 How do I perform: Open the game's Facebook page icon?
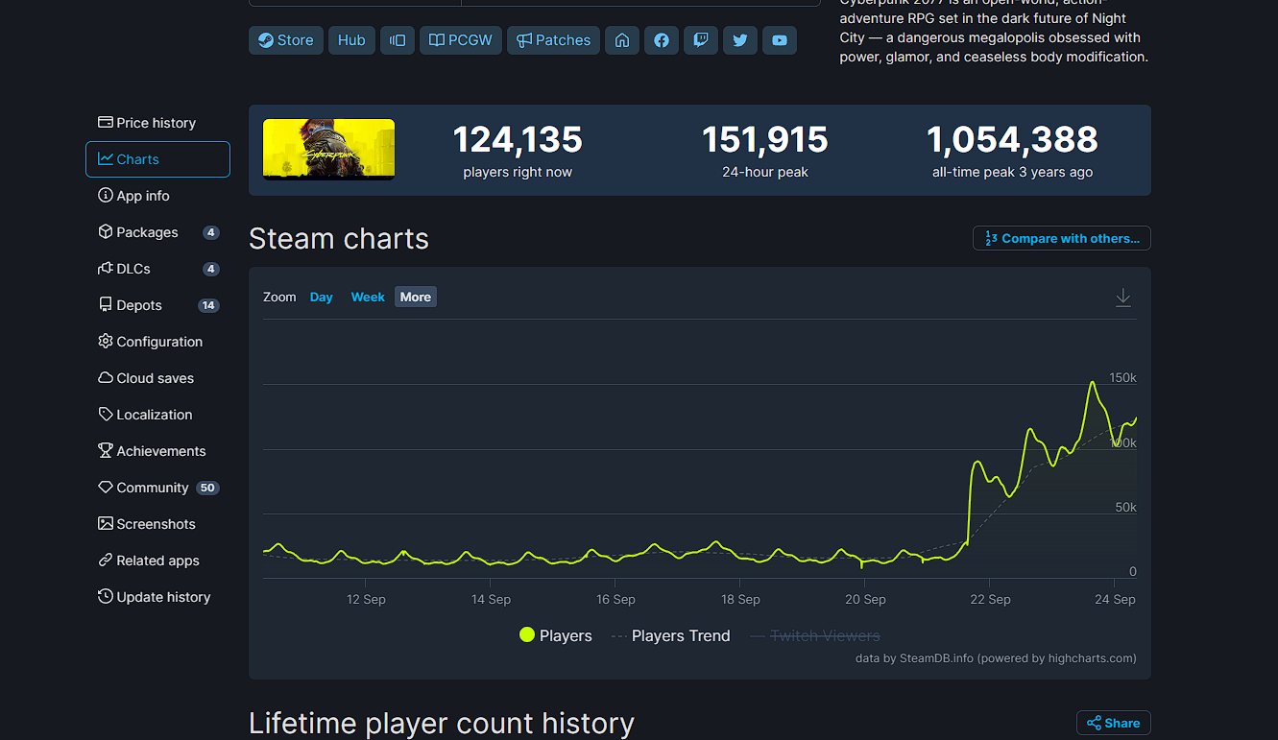coord(662,40)
